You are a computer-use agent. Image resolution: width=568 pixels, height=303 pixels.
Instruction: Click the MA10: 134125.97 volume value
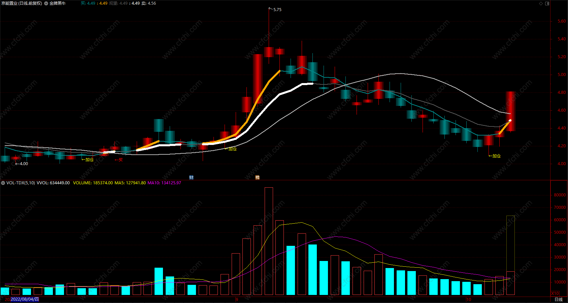point(164,183)
